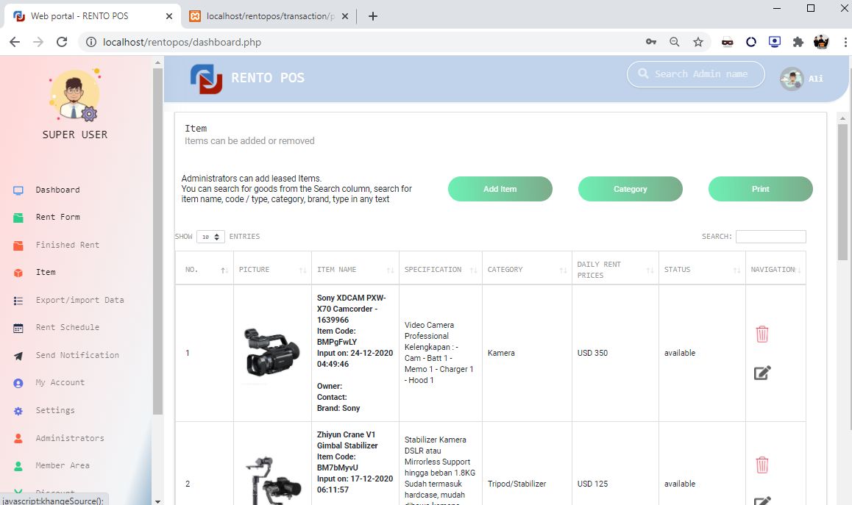The height and width of the screenshot is (505, 852).
Task: Close the Web portal - RENTO POS tab
Action: pos(169,16)
